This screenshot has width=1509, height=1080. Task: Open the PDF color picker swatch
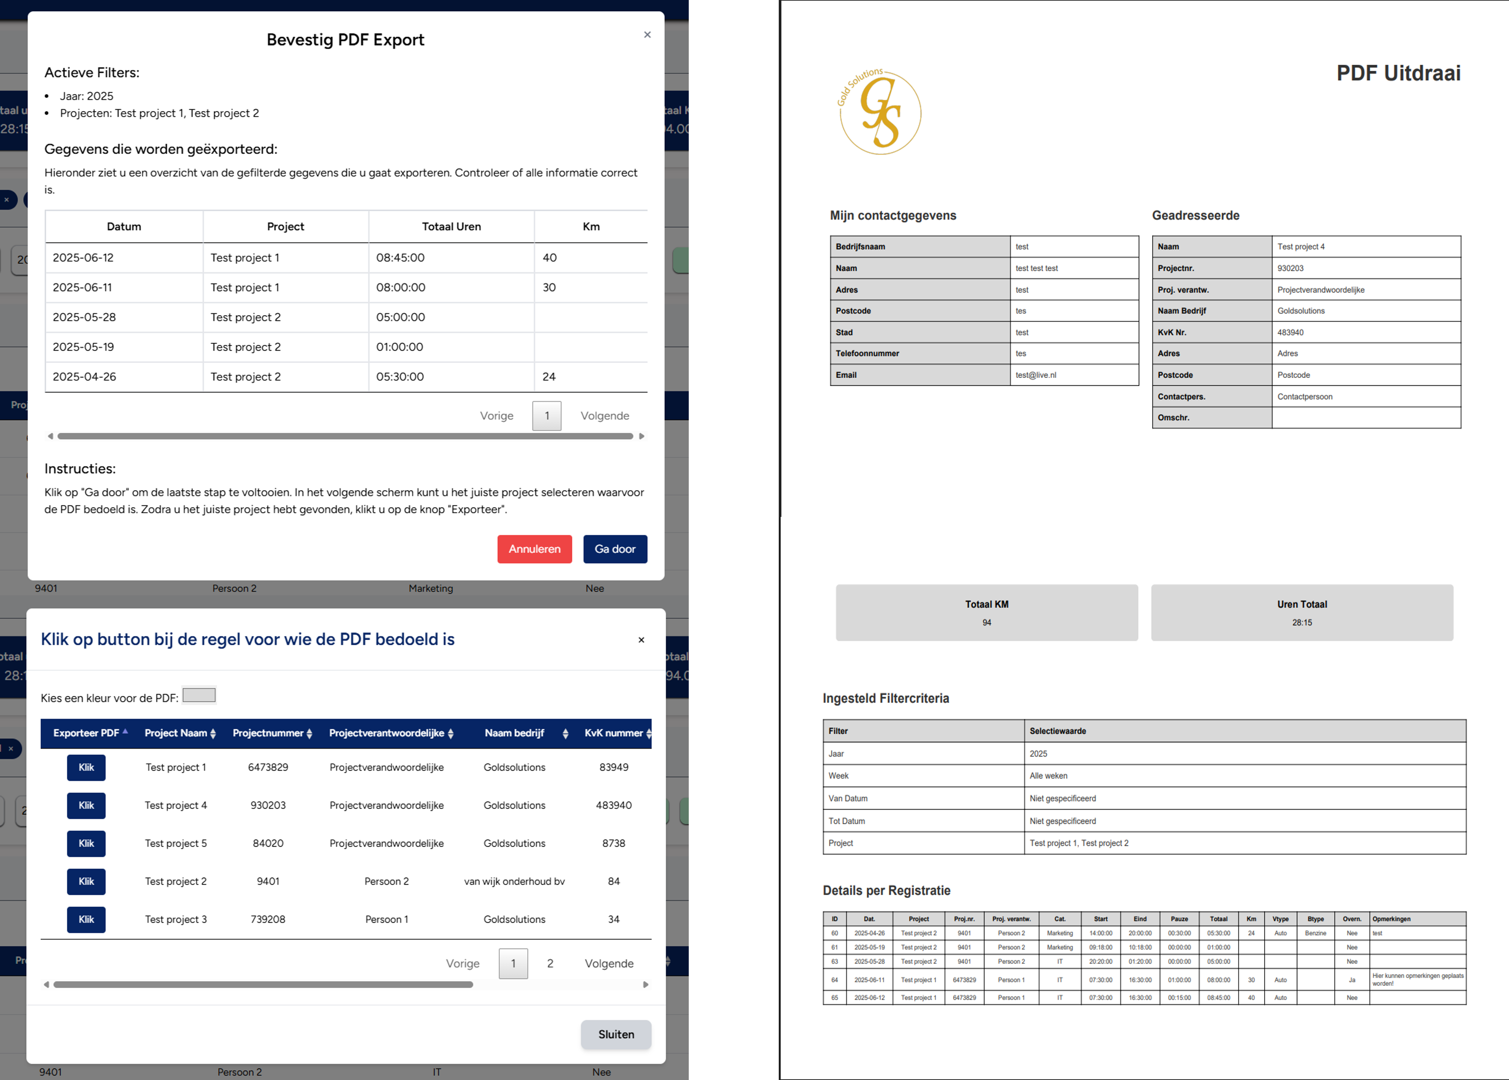tap(199, 696)
